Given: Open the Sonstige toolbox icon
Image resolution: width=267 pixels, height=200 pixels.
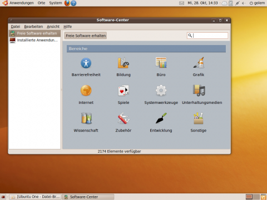Looking at the screenshot, I should (199, 118).
